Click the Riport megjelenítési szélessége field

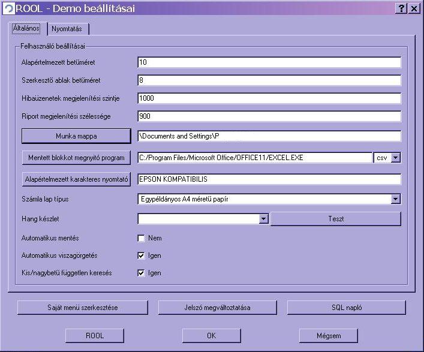(268, 116)
